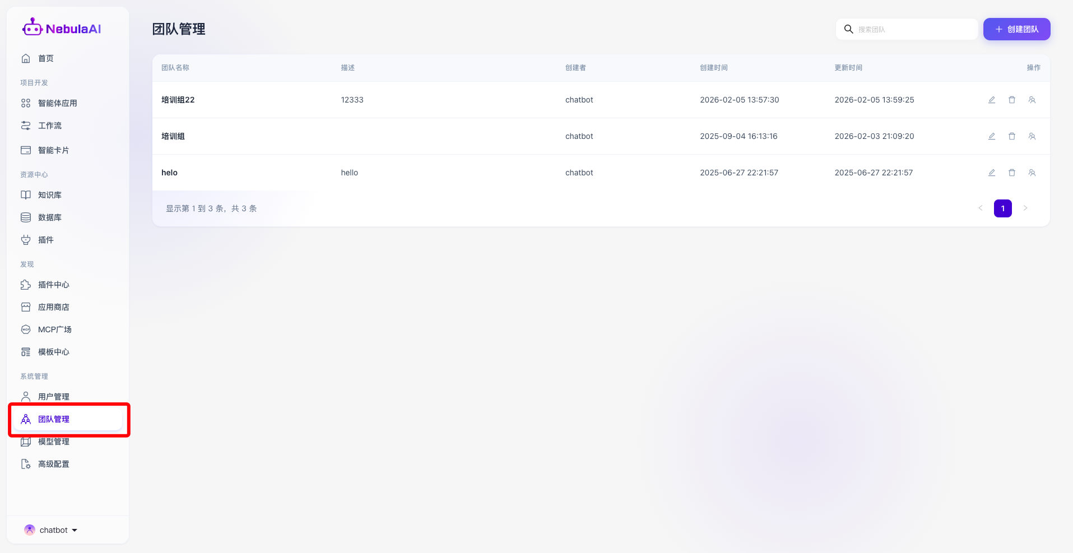Screen dimensions: 1073x553
Task: Select page 1 in pagination
Action: pyautogui.click(x=1002, y=208)
